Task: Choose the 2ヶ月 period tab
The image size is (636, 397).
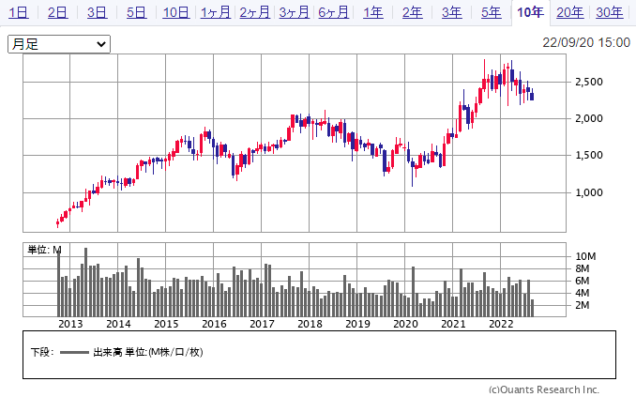Action: [255, 12]
